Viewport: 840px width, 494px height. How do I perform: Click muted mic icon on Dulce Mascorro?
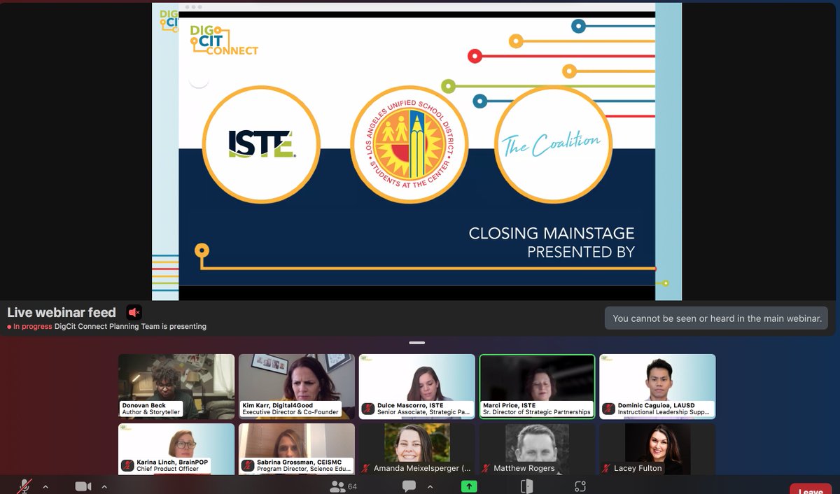pyautogui.click(x=367, y=409)
